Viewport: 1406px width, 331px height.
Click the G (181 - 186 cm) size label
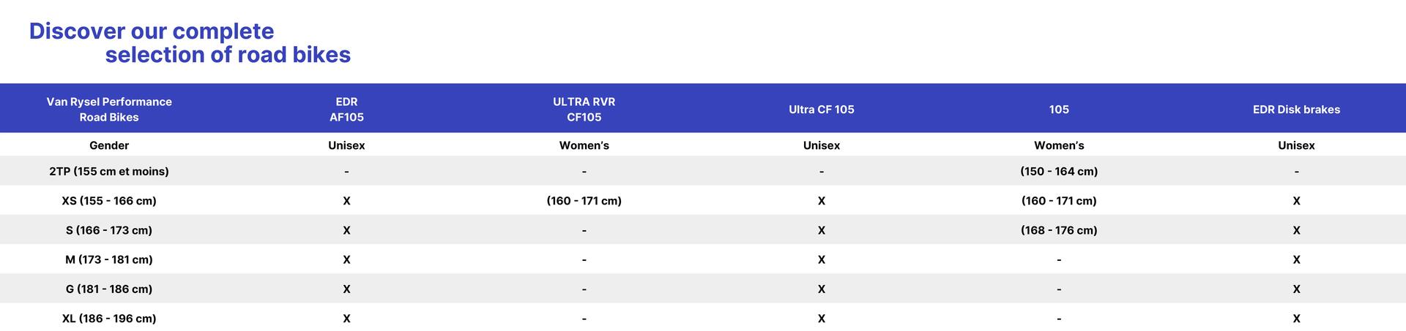point(109,289)
